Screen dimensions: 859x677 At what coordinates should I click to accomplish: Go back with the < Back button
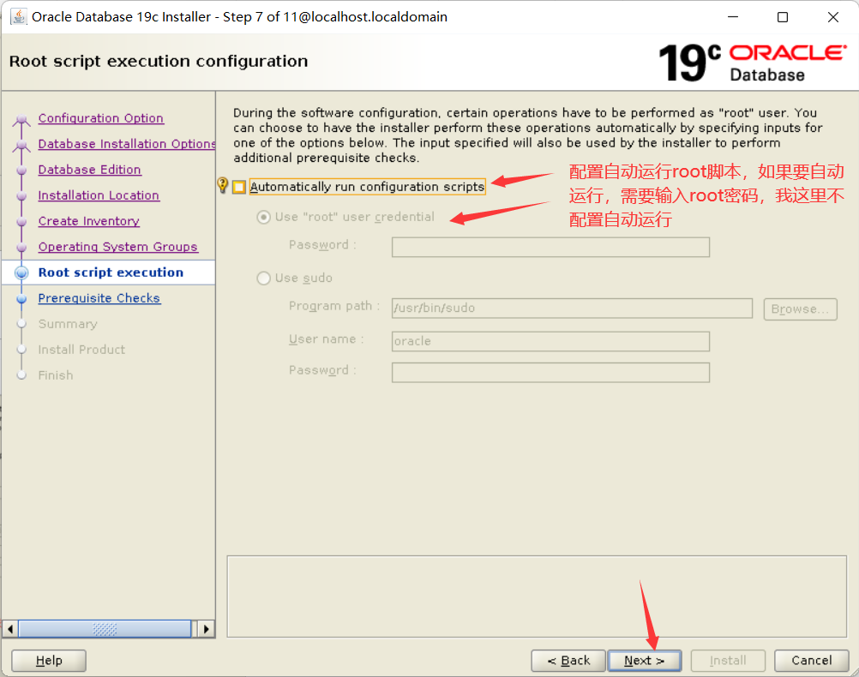(568, 661)
